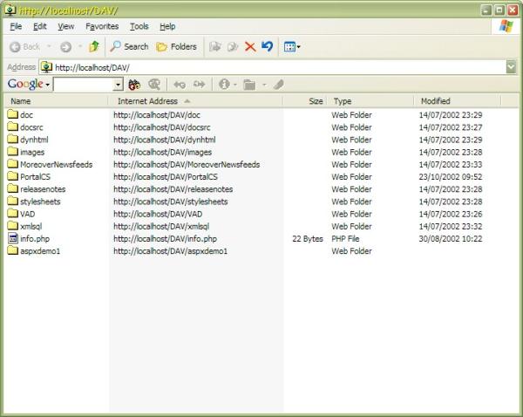Viewport: 523px width, 417px height.
Task: Click the Google toolbar next-result arrow icon
Action: tap(199, 85)
